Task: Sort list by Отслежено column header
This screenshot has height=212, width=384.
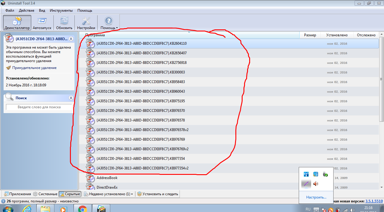Action: 366,35
